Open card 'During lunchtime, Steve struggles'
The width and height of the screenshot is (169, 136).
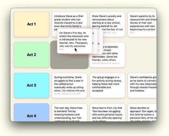69,85
